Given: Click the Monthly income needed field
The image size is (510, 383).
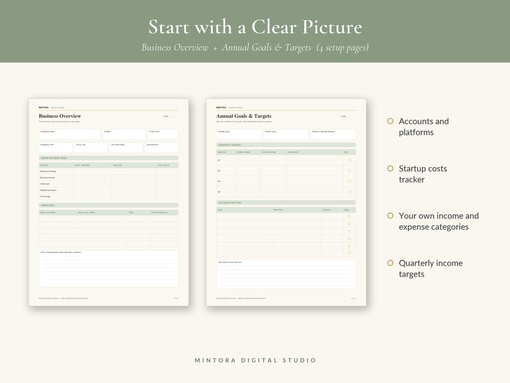Looking at the screenshot, I should point(333,134).
